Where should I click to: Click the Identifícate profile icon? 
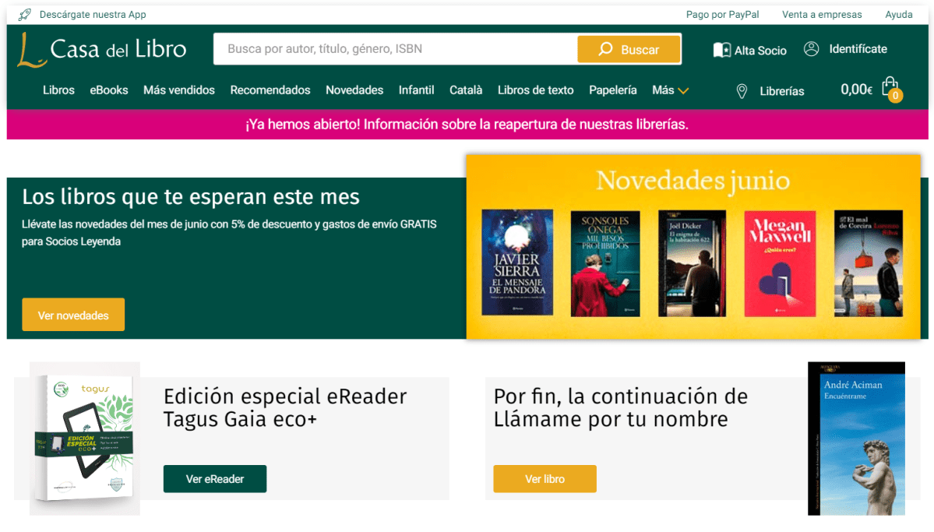pos(811,49)
